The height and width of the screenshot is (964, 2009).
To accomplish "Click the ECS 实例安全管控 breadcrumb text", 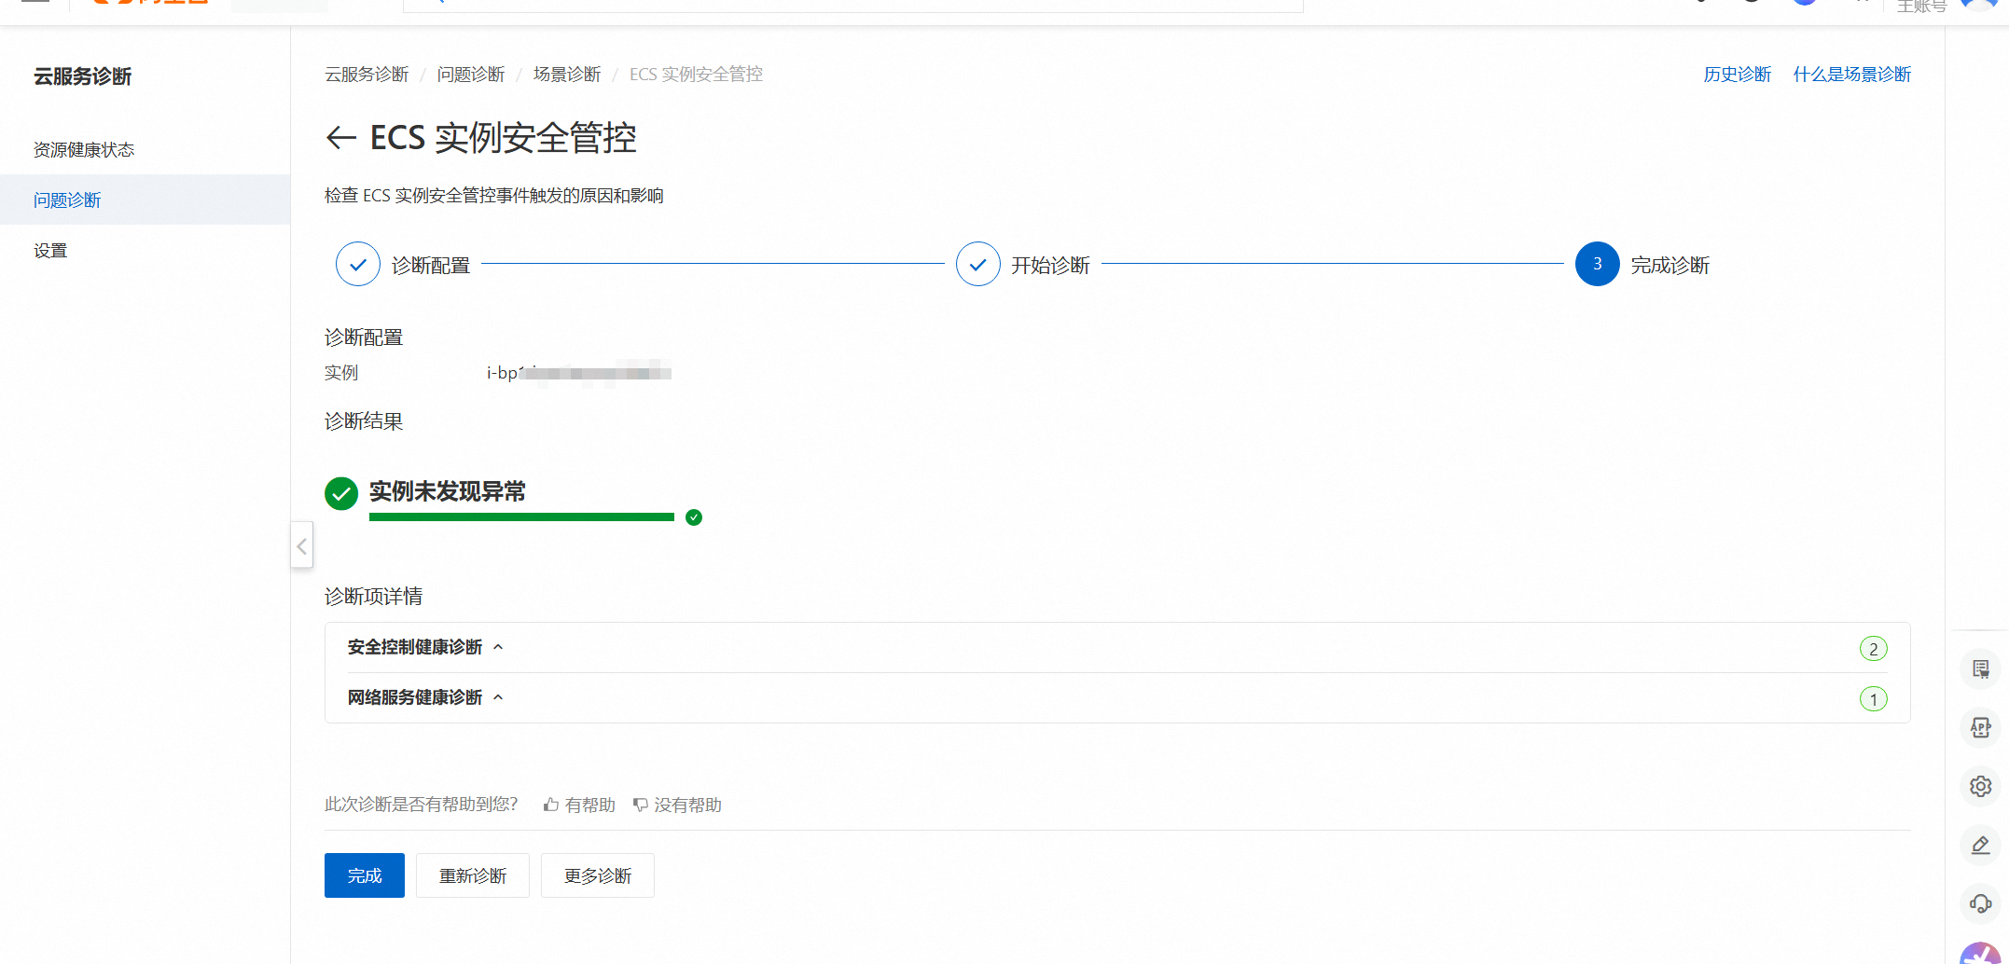I will tap(696, 74).
